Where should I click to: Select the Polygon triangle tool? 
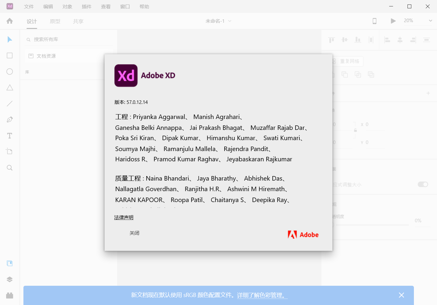[10, 88]
